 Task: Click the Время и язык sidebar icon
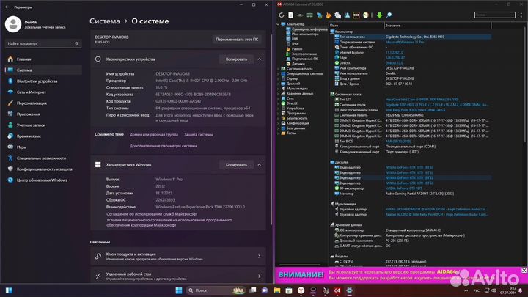tap(10, 136)
